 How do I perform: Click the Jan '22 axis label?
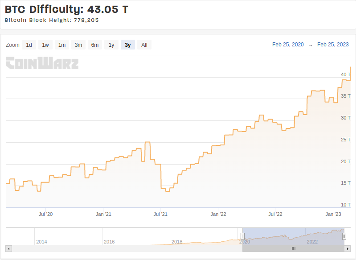[x=218, y=214]
